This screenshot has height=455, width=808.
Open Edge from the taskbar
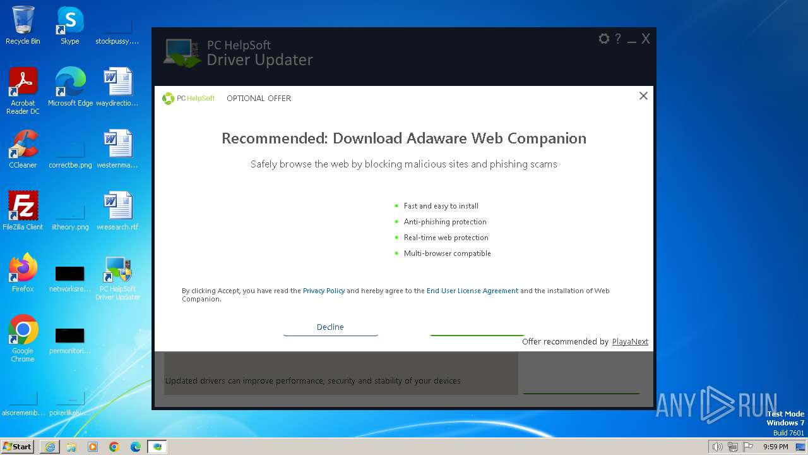coord(136,447)
